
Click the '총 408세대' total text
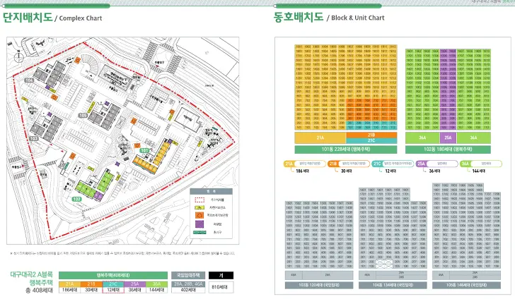[x=39, y=290]
